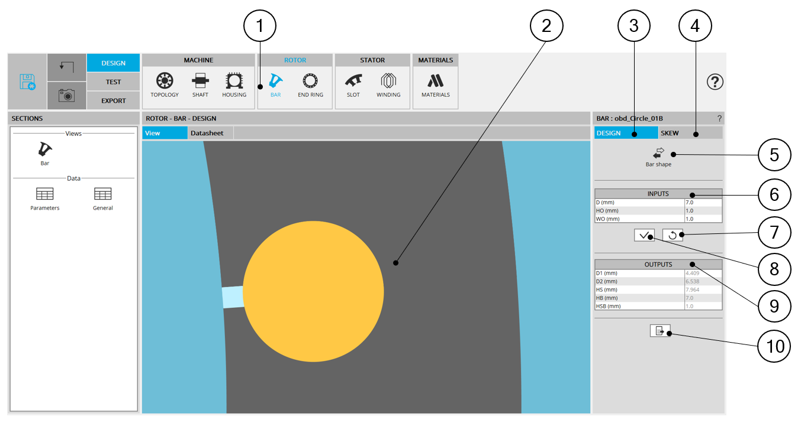The width and height of the screenshot is (801, 423).
Task: Click the D (mm) input field
Action: (702, 202)
